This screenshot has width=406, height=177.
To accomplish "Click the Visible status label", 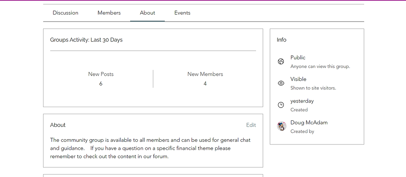I will 298,79.
